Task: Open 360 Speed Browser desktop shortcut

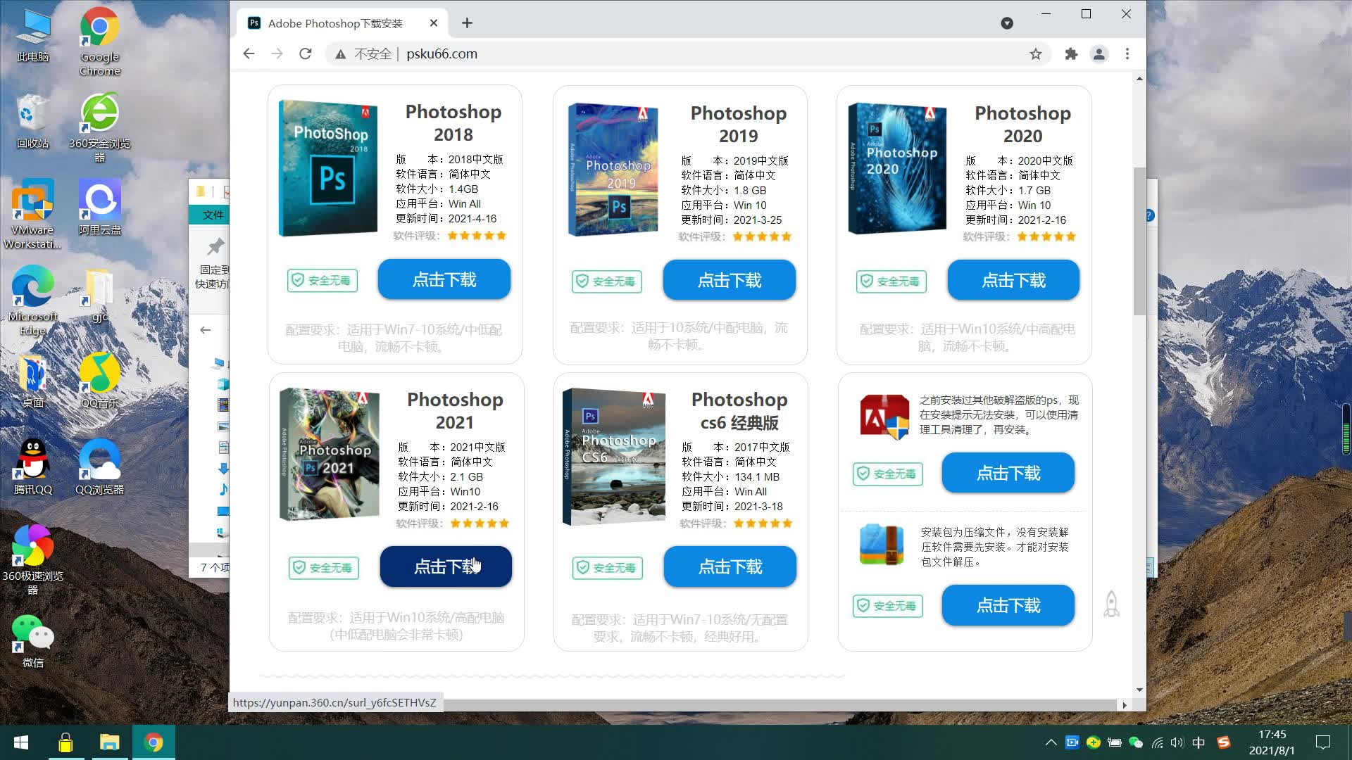Action: point(33,560)
